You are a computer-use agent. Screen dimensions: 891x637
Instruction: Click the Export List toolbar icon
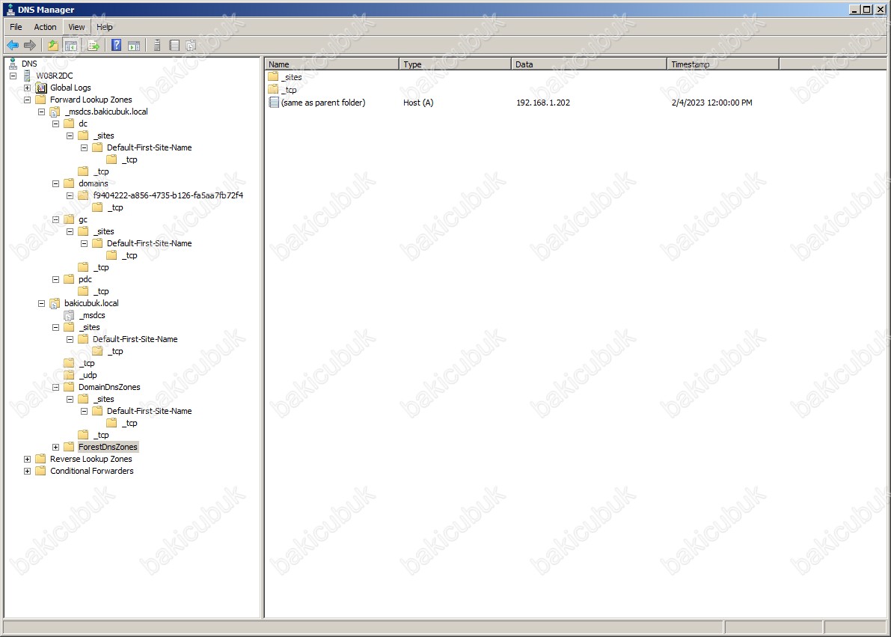click(x=94, y=45)
